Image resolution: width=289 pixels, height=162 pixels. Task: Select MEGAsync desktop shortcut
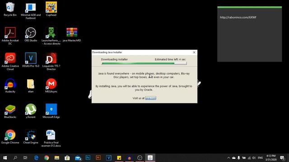click(x=51, y=86)
